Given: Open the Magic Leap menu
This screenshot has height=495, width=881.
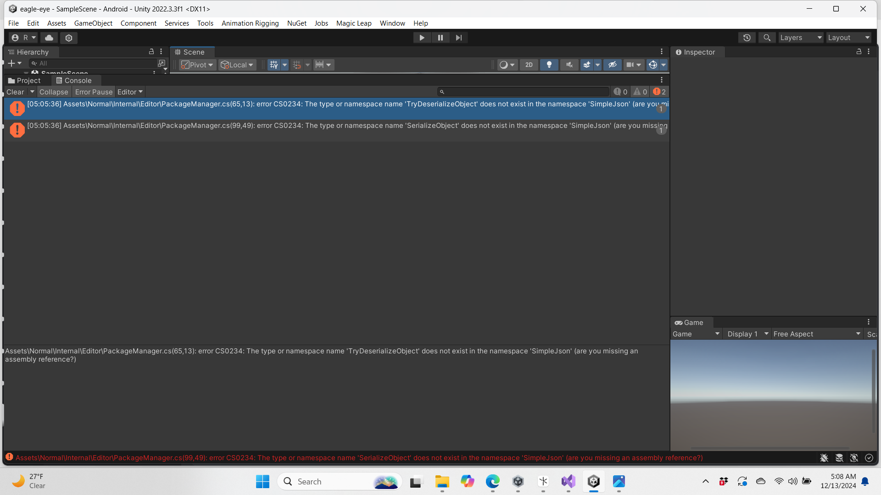Looking at the screenshot, I should (353, 23).
